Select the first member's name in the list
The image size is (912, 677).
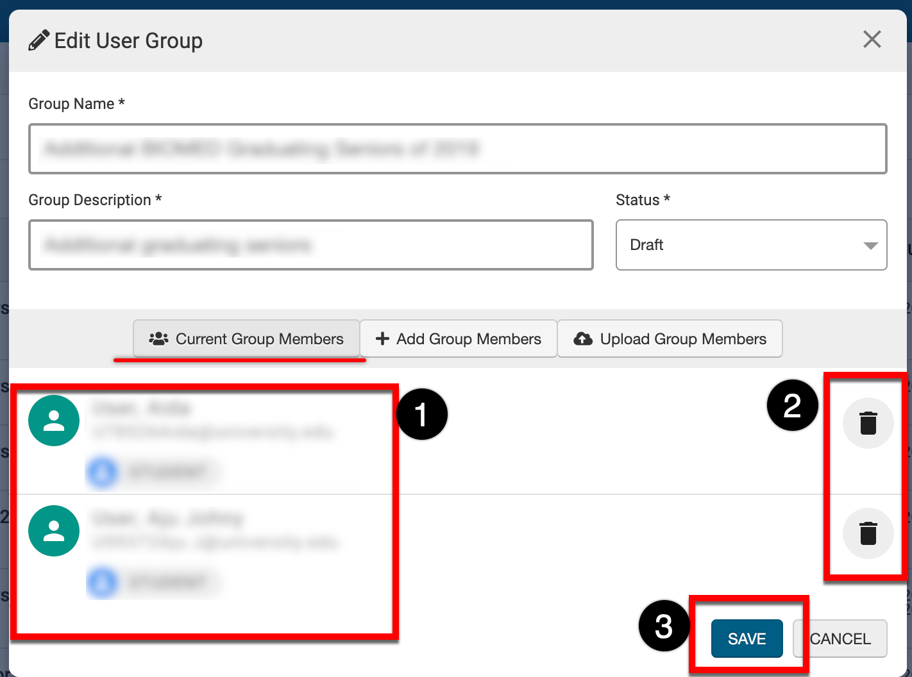point(141,408)
